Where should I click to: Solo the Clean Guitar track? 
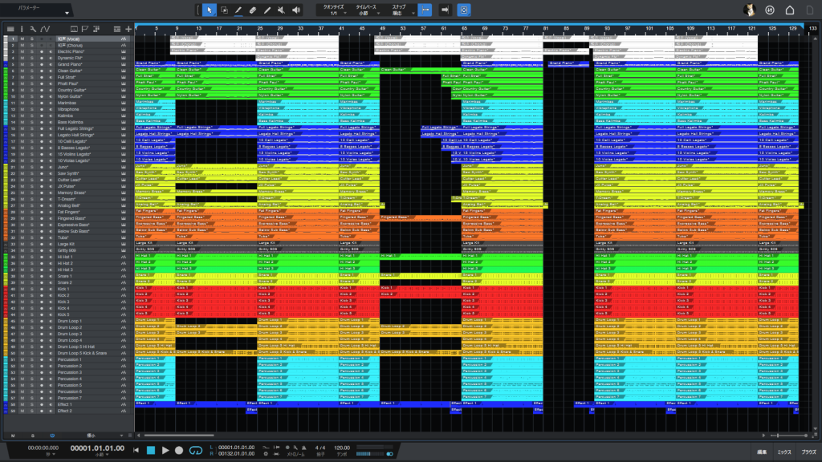[x=31, y=71]
